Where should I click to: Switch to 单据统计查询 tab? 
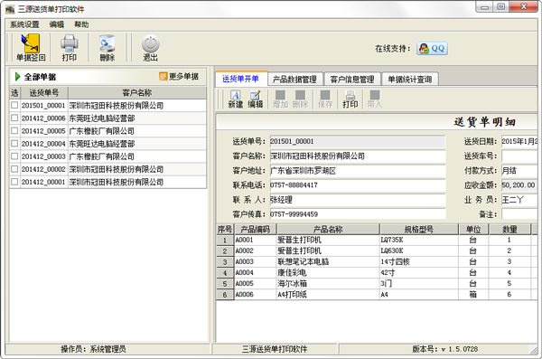pyautogui.click(x=410, y=80)
